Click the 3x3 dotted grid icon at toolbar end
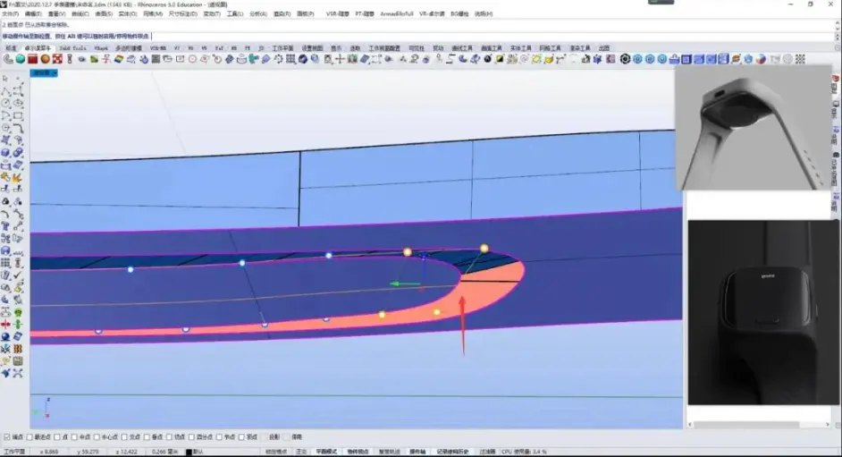 click(800, 59)
